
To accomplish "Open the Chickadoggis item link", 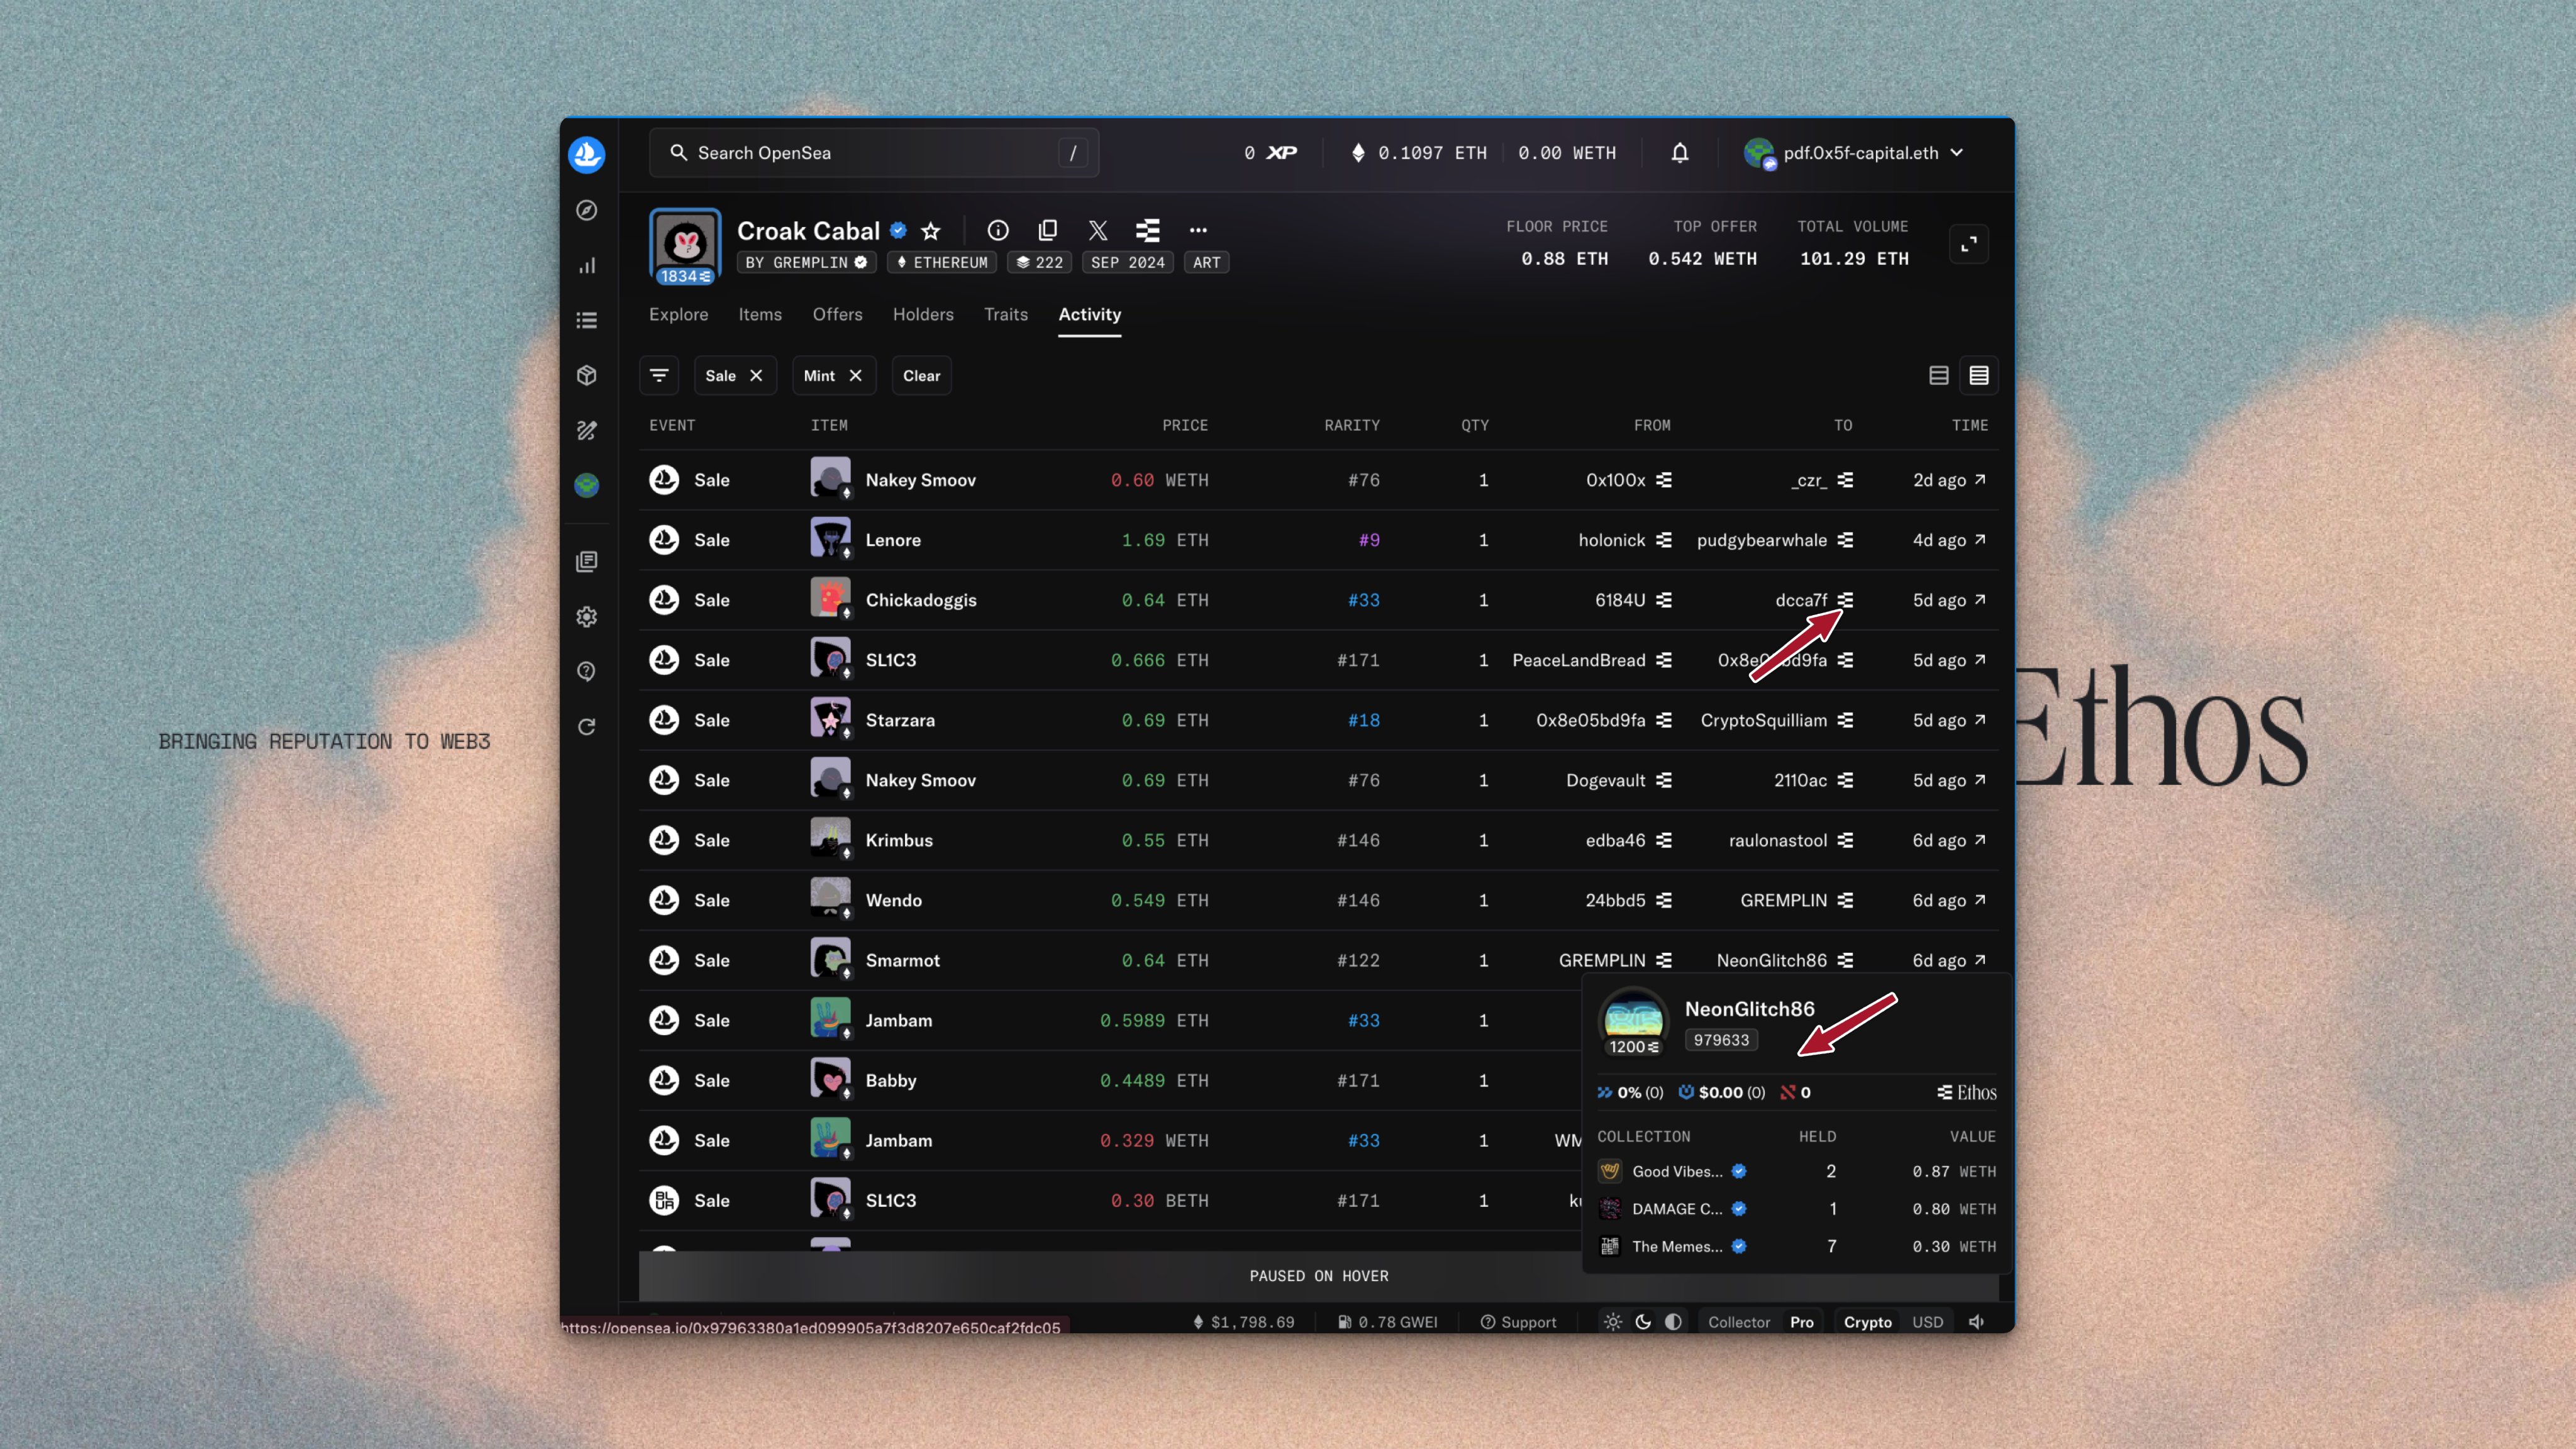I will tap(921, 600).
